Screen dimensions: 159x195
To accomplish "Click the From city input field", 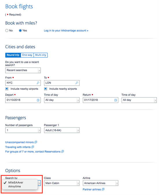I will [x=23, y=83].
